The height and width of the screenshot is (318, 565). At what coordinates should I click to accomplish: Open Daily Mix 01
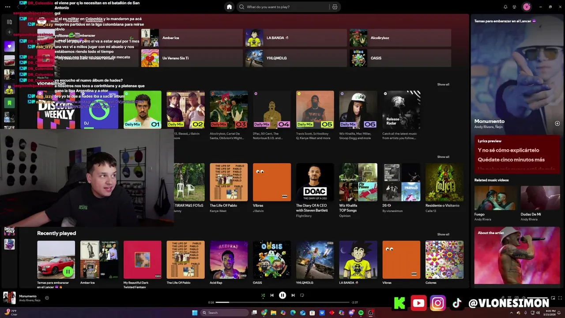coord(143,110)
